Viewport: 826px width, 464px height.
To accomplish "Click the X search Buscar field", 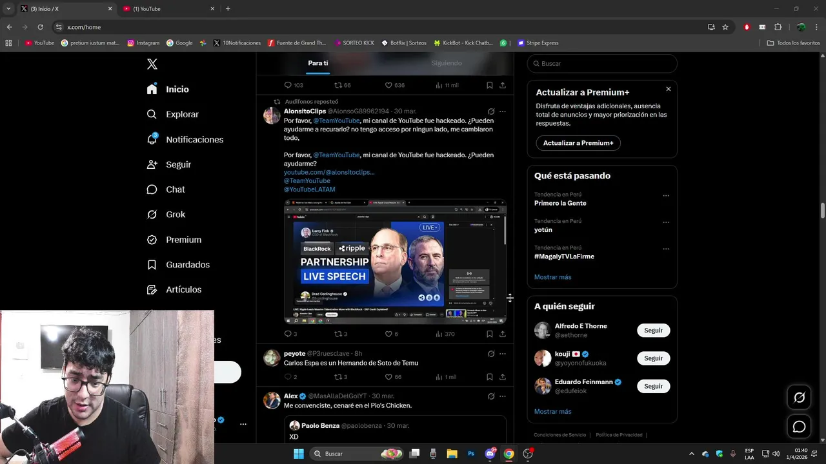I will coord(602,64).
